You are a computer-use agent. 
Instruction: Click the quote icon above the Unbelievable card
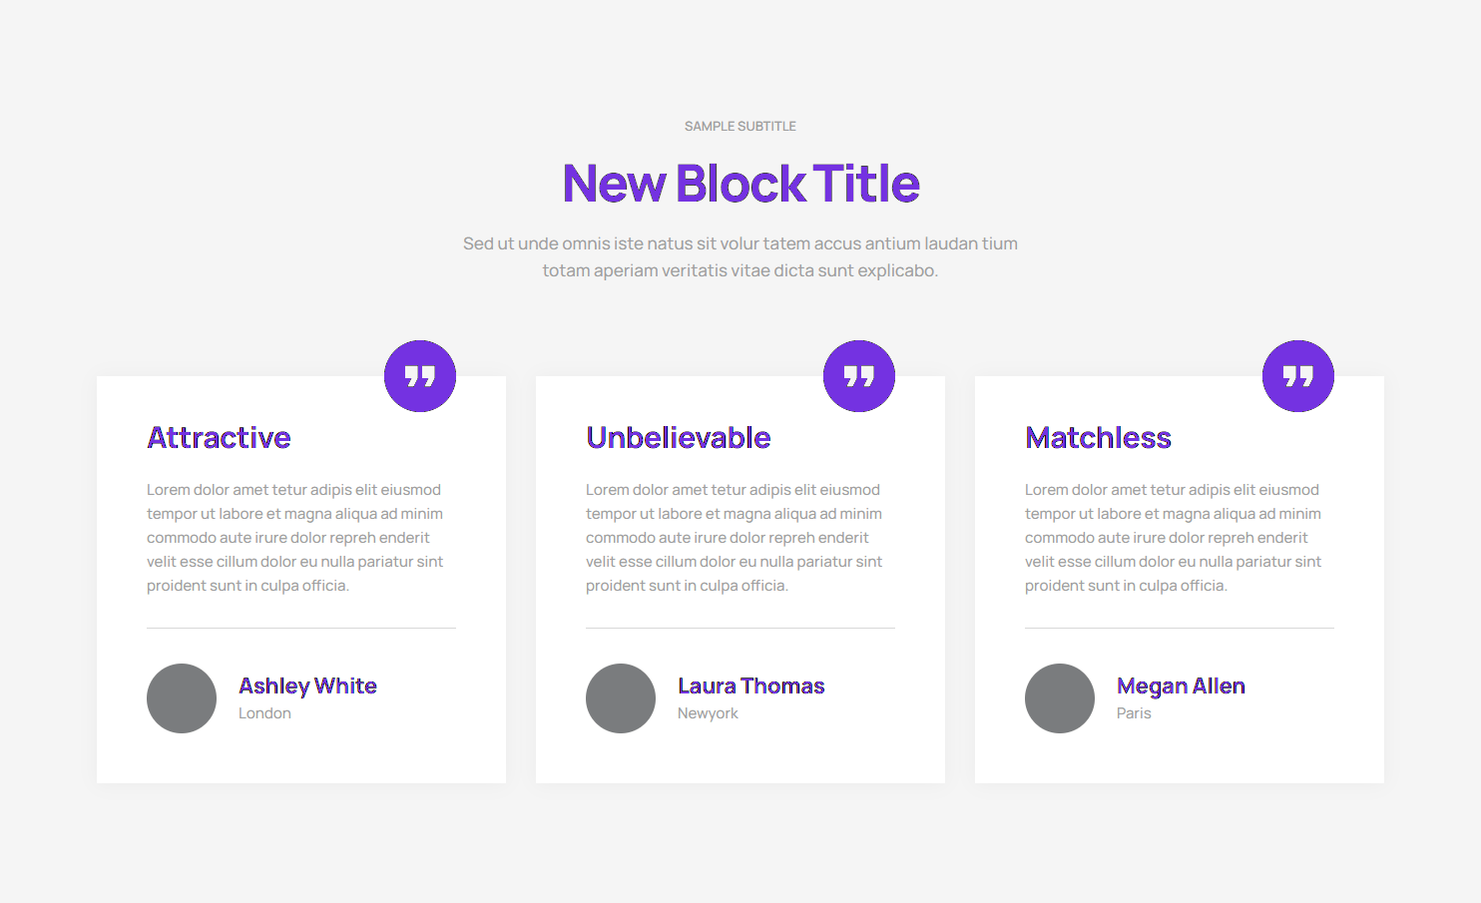[859, 376]
